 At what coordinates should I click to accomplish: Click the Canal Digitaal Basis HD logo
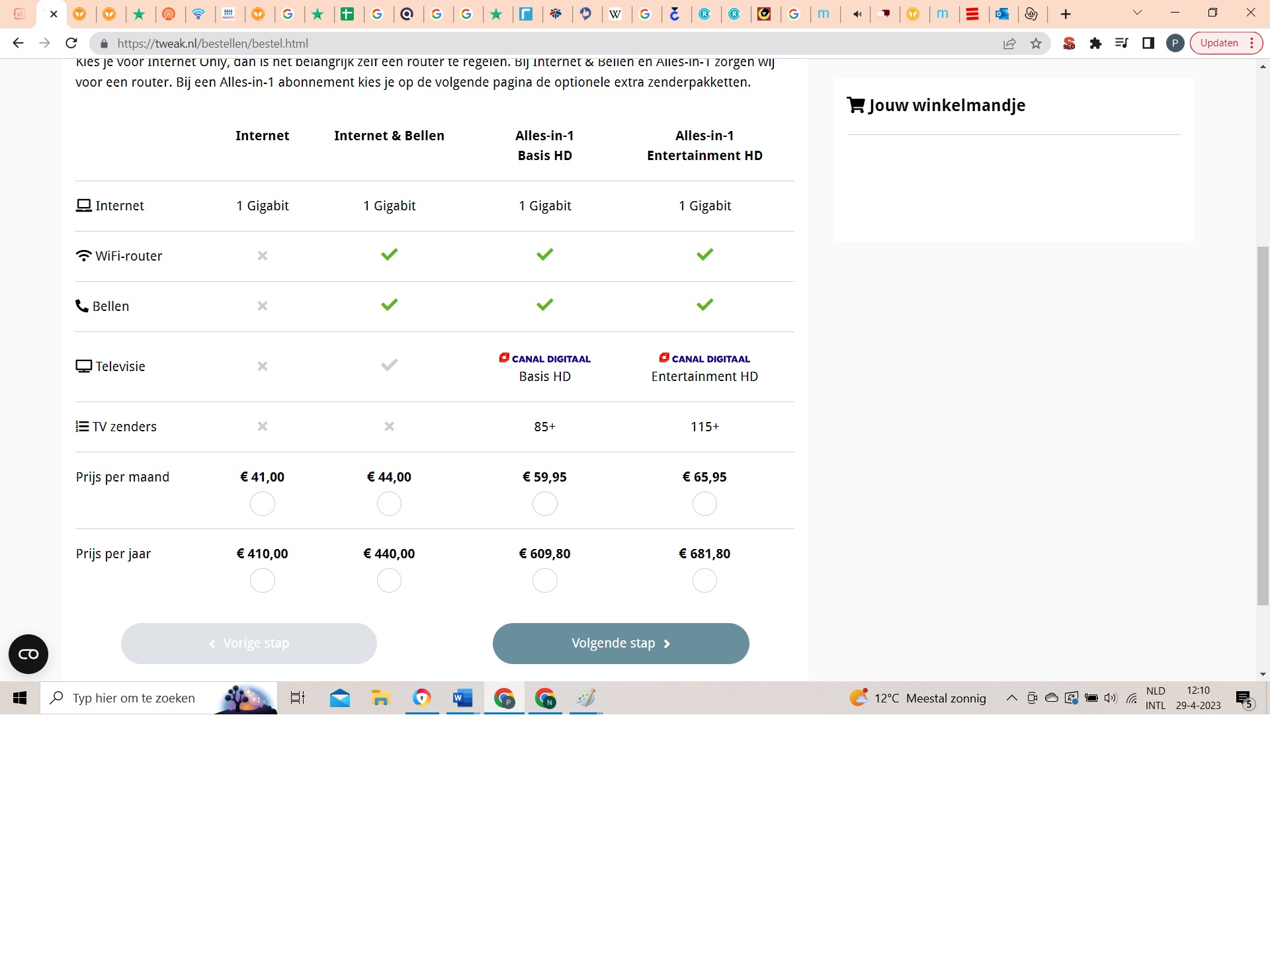tap(545, 359)
